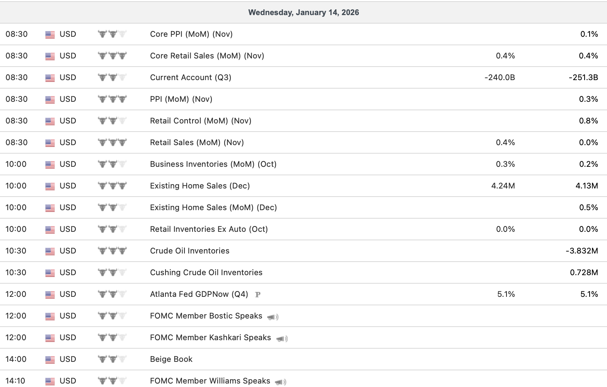Click US flag icon on Crude Oil Inventories row
This screenshot has width=607, height=387.
50,251
